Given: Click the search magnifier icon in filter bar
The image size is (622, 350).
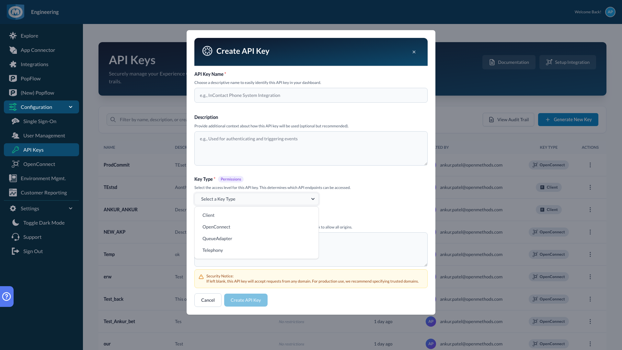Looking at the screenshot, I should (x=113, y=120).
